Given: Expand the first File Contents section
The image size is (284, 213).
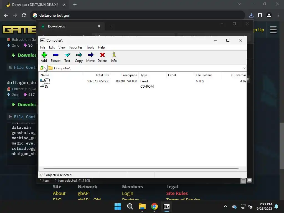Looking at the screenshot, I should pos(11,67).
